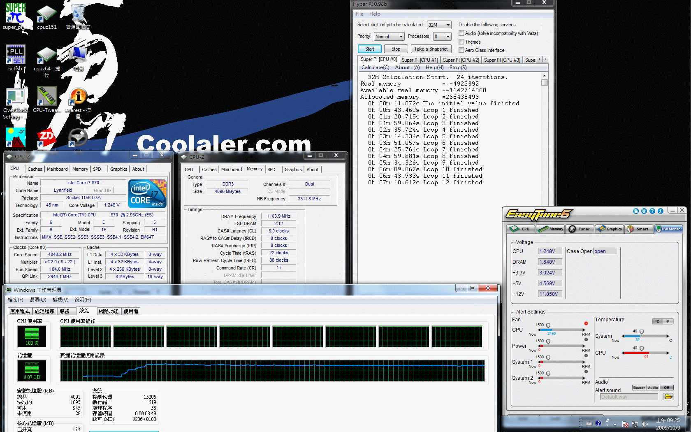Click the Hyper PI Start button

(369, 49)
